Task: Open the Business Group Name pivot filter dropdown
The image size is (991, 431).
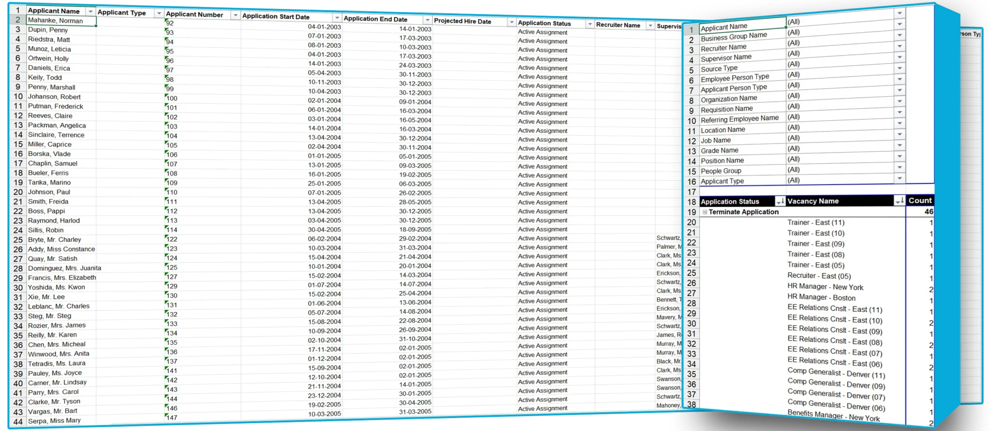Action: [900, 35]
